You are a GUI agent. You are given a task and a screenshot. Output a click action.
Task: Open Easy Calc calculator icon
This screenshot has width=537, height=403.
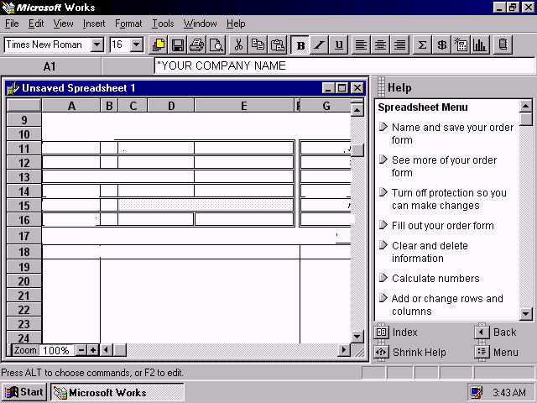[x=461, y=44]
